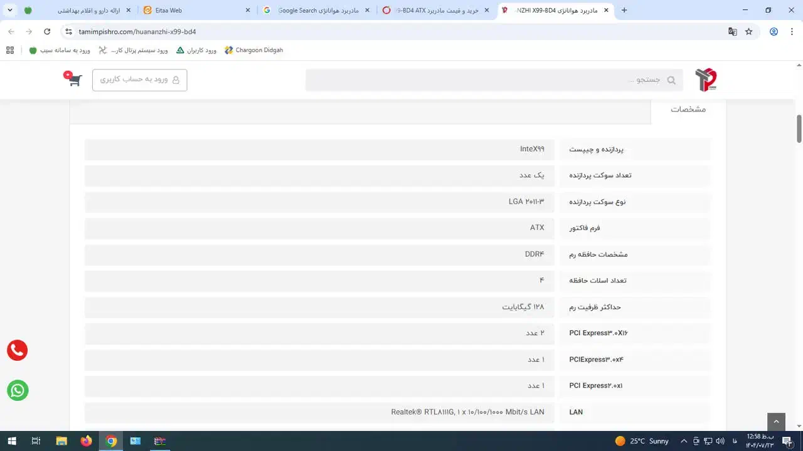Open the Chrome three-dot menu
This screenshot has width=803, height=451.
click(x=792, y=31)
